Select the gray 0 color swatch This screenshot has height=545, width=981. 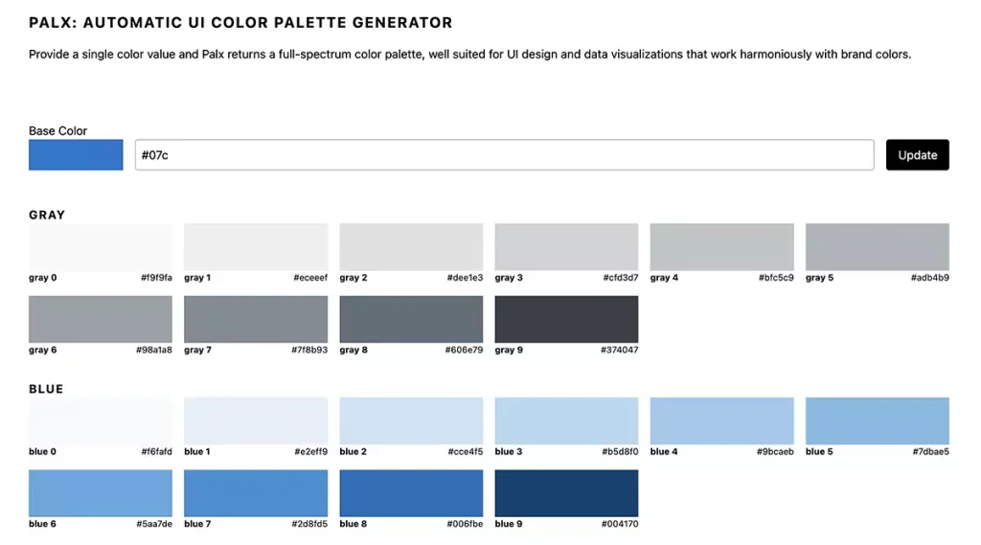pyautogui.click(x=101, y=247)
